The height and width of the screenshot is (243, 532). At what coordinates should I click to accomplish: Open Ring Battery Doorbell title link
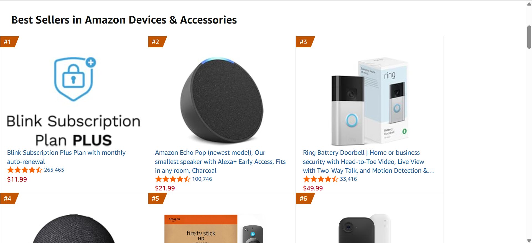368,161
